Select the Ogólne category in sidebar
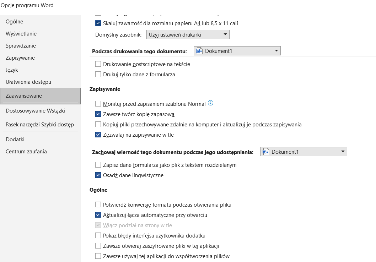This screenshot has height=262, width=376. pyautogui.click(x=40, y=22)
